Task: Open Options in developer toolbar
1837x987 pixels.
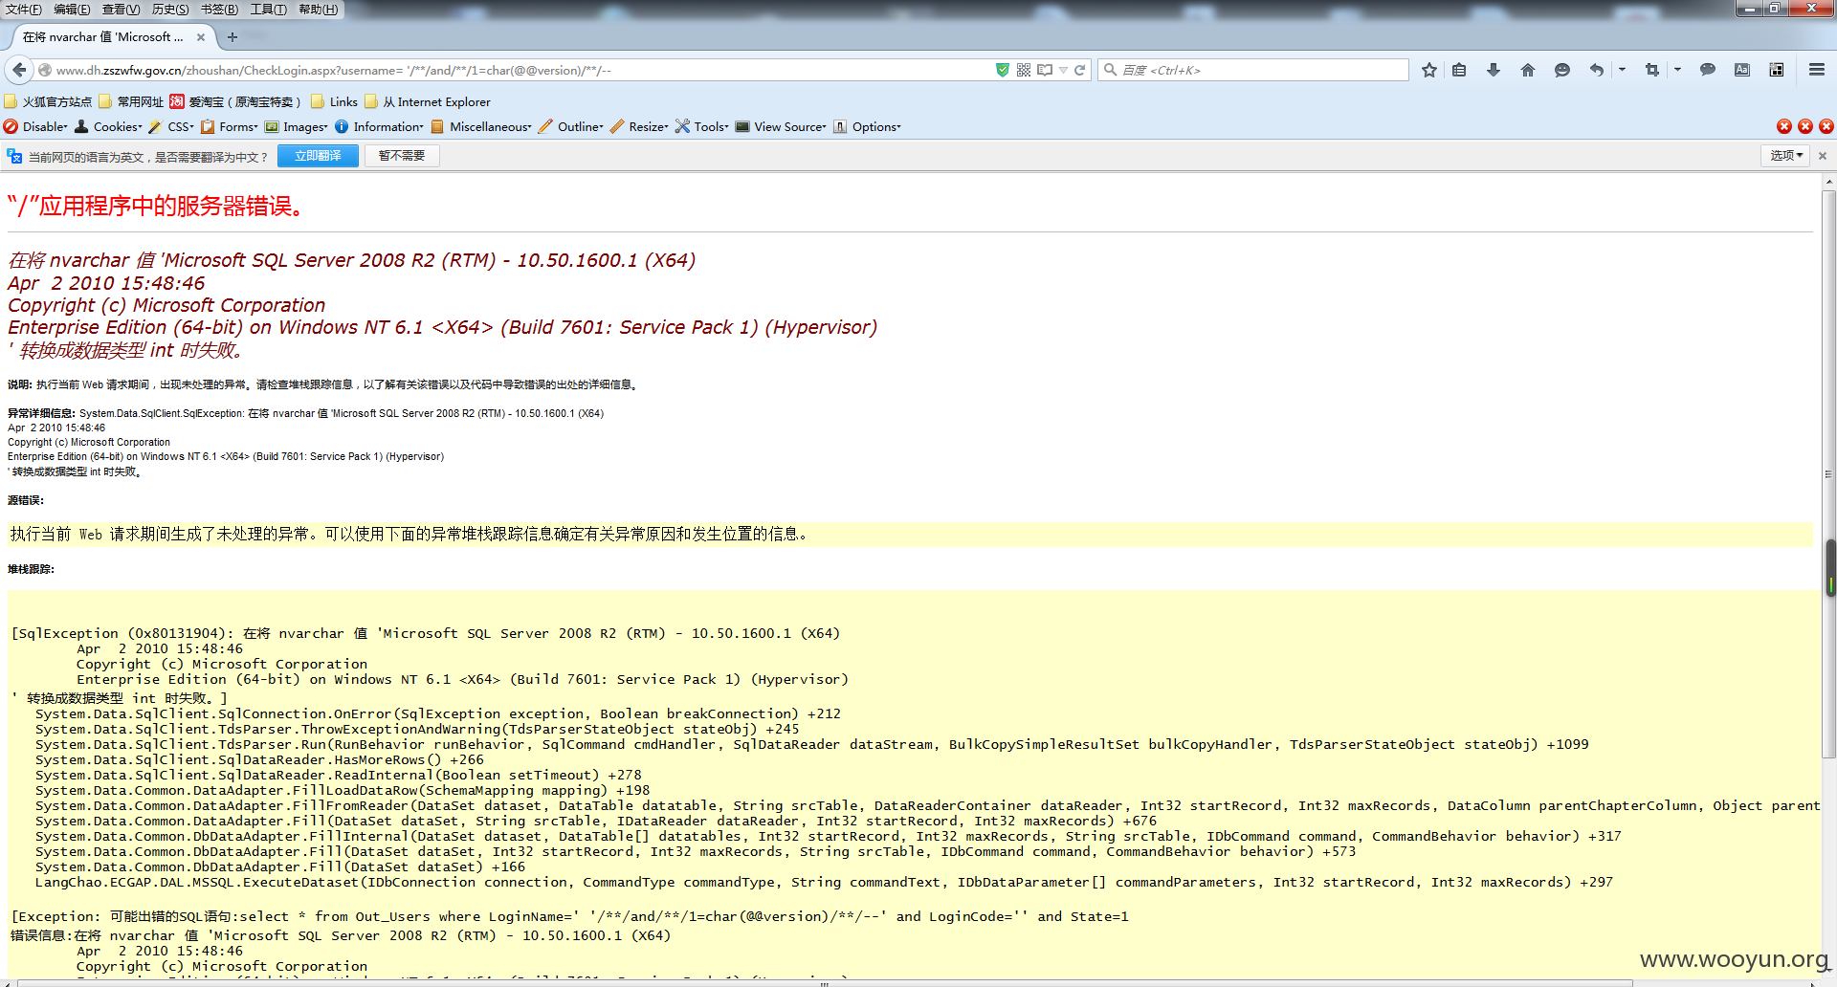Action: click(x=867, y=126)
